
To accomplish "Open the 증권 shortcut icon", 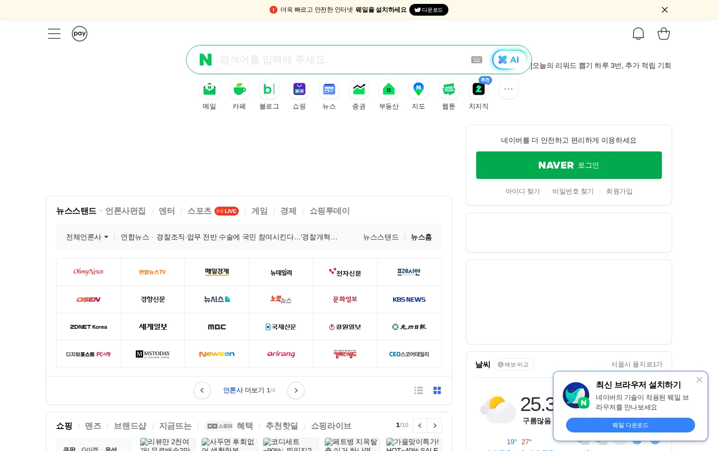I will 359,89.
